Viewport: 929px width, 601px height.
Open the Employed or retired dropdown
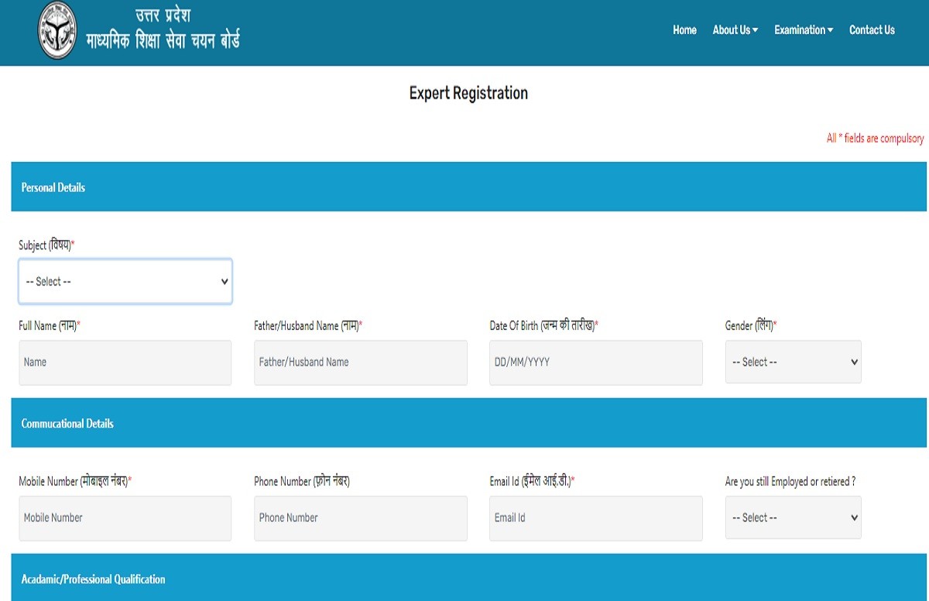[x=793, y=517]
